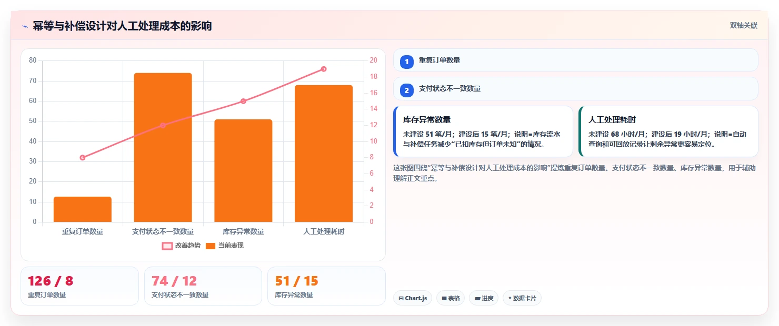Click the trend line point above 库存异常数量
This screenshot has width=779, height=326.
pos(243,101)
